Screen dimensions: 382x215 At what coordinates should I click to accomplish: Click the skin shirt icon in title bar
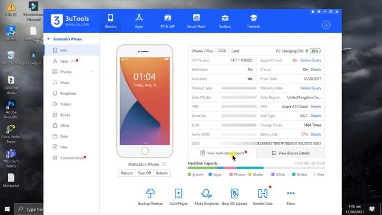(313, 12)
